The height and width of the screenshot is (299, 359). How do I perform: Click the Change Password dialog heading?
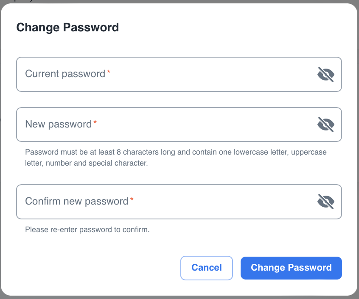pos(67,28)
